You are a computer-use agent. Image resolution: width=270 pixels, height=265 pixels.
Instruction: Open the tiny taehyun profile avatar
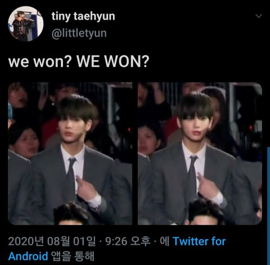pos(26,24)
